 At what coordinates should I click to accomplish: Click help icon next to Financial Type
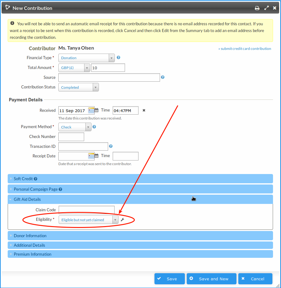[x=119, y=58]
